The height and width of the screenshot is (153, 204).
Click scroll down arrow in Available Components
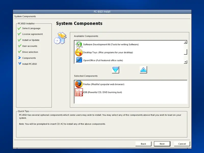click(x=185, y=62)
